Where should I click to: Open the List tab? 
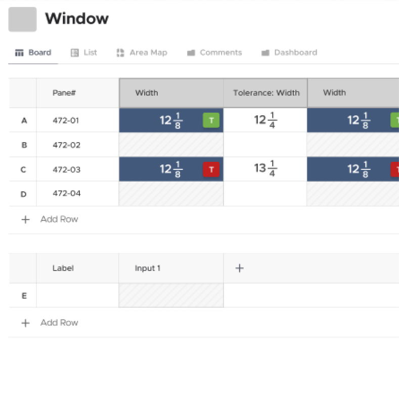(84, 53)
